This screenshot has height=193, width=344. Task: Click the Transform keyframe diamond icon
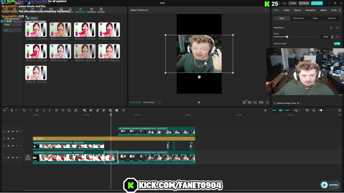click(x=337, y=28)
